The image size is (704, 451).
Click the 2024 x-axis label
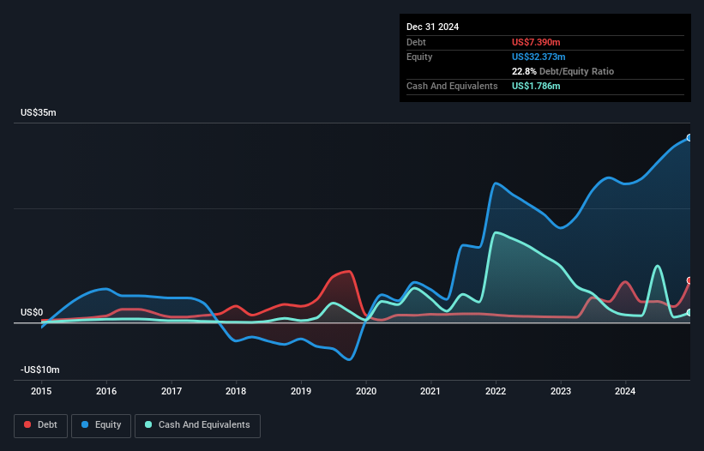point(625,391)
